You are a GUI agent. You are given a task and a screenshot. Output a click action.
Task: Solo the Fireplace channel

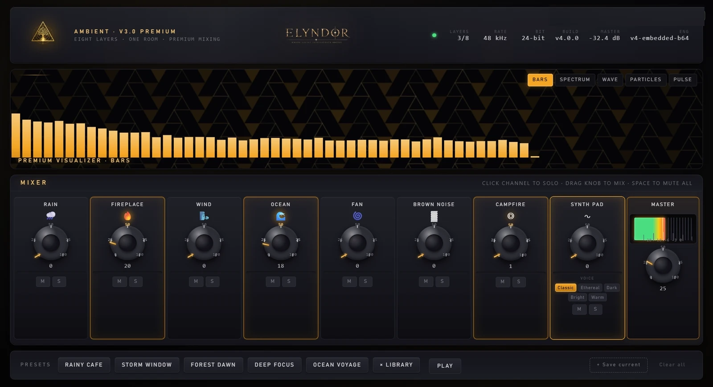coord(135,281)
